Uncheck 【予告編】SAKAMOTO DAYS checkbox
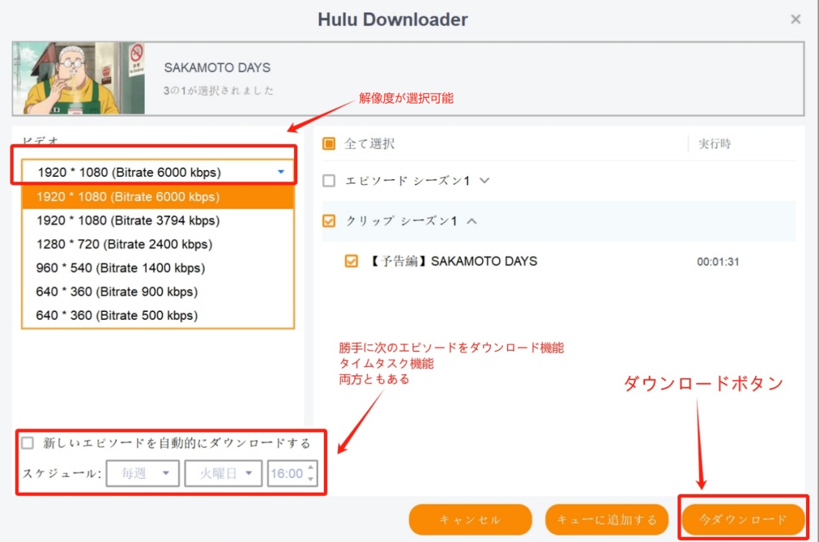Viewport: 819px width, 542px height. (x=352, y=262)
